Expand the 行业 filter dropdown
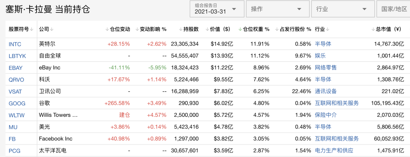The width and height of the screenshot is (410, 157). (x=343, y=9)
